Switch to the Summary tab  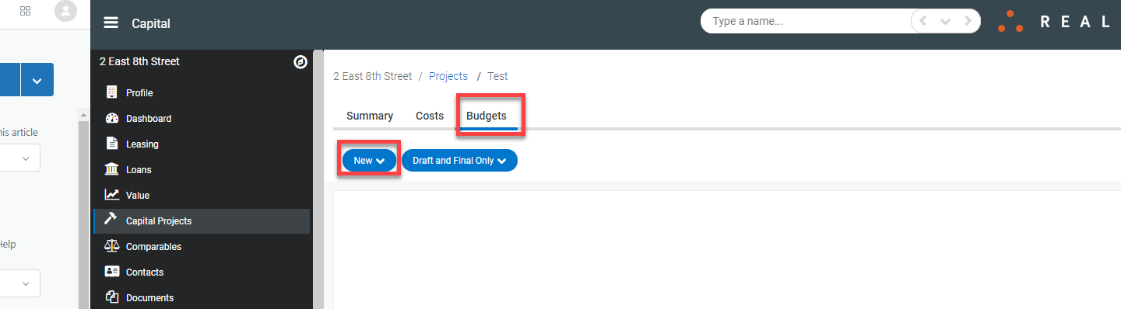pos(370,116)
